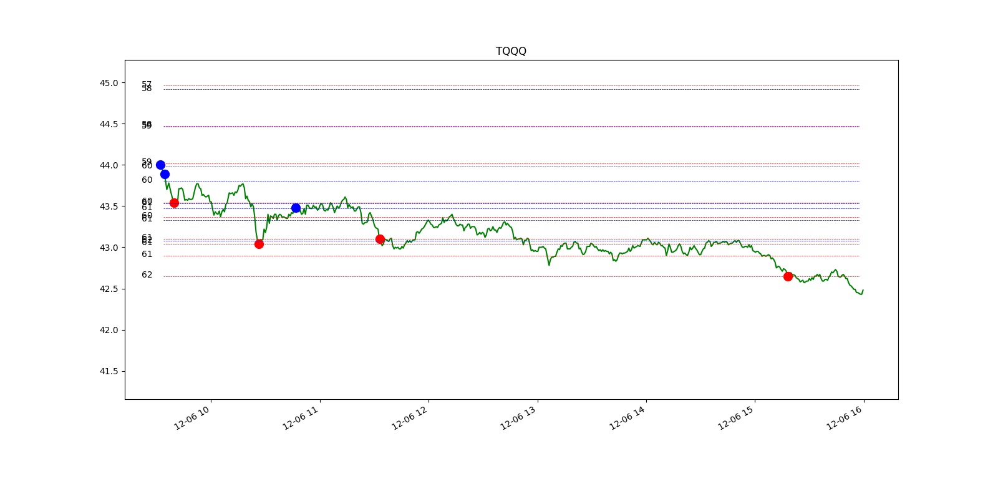Image resolution: width=998 pixels, height=499 pixels.
Task: Click the label 60 near 43.8 line
Action: point(147,180)
